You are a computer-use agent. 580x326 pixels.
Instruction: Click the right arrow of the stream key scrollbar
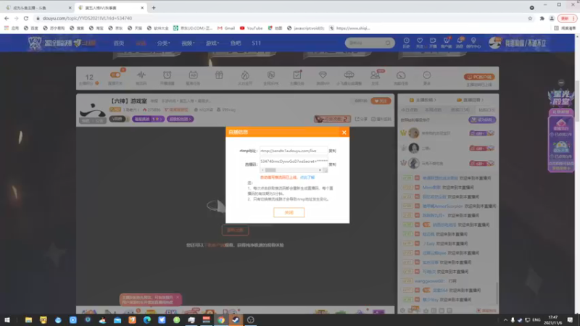pyautogui.click(x=320, y=170)
